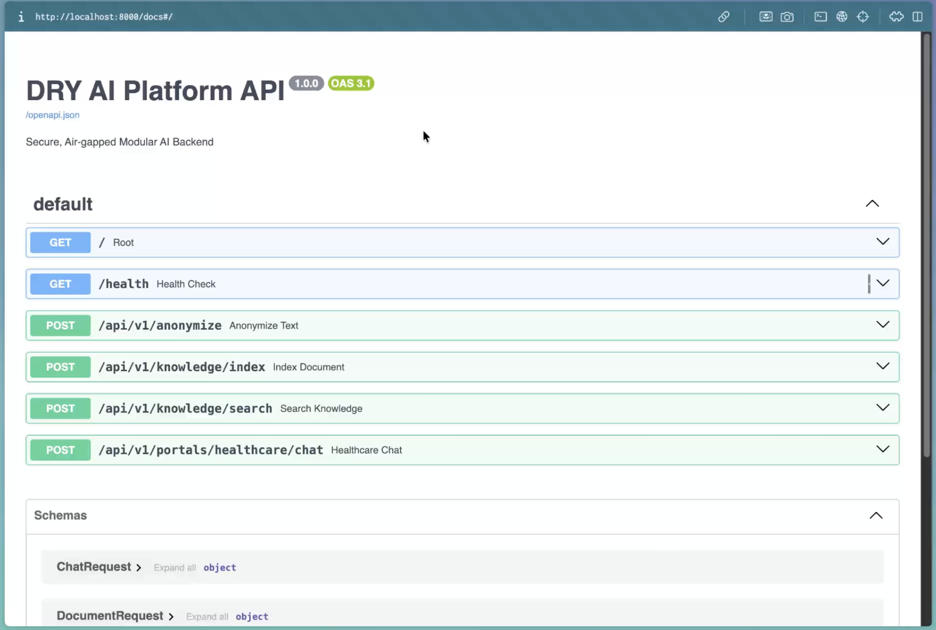This screenshot has width=936, height=630.
Task: Click the /api/v1/portals/healthcare/chat path
Action: (211, 450)
